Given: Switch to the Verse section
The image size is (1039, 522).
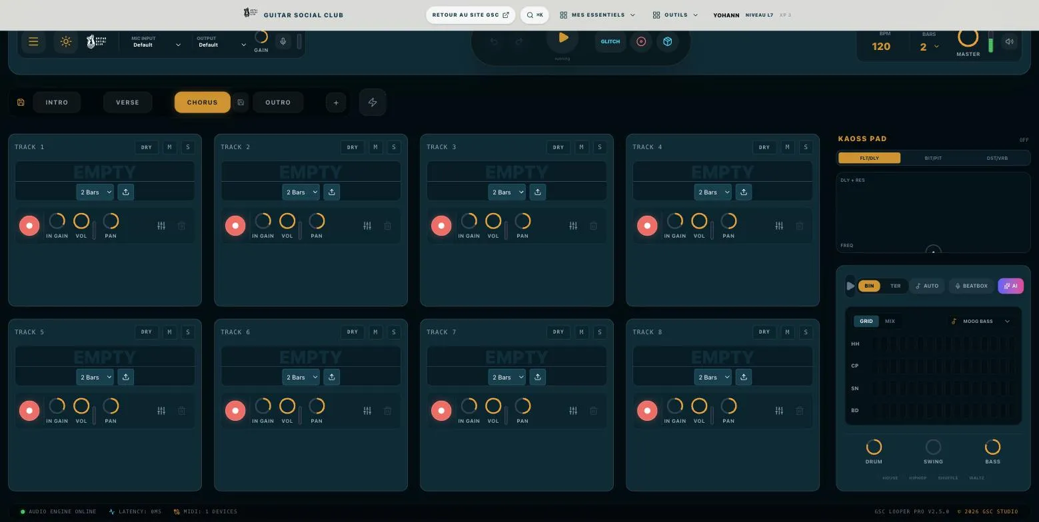Looking at the screenshot, I should point(127,103).
